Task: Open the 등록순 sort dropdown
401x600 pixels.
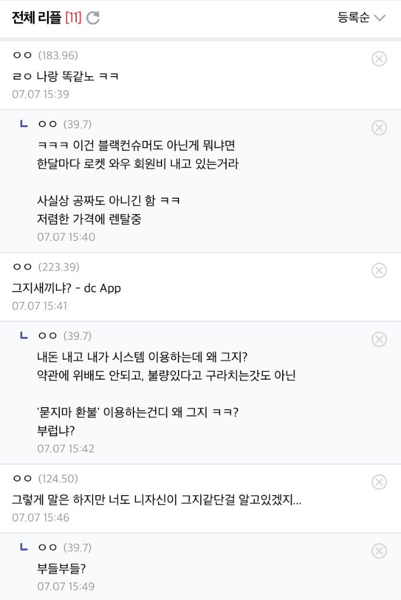Action: 361,18
